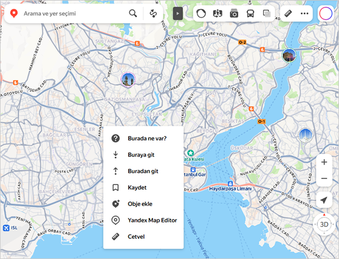Image resolution: width=339 pixels, height=259 pixels.
Task: Click the 'BAĞCILAR' district label
Action: (54, 135)
